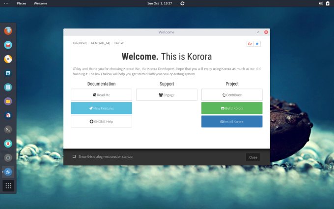334x209 pixels.
Task: Open the Welcome app menu in top bar
Action: point(40,3)
